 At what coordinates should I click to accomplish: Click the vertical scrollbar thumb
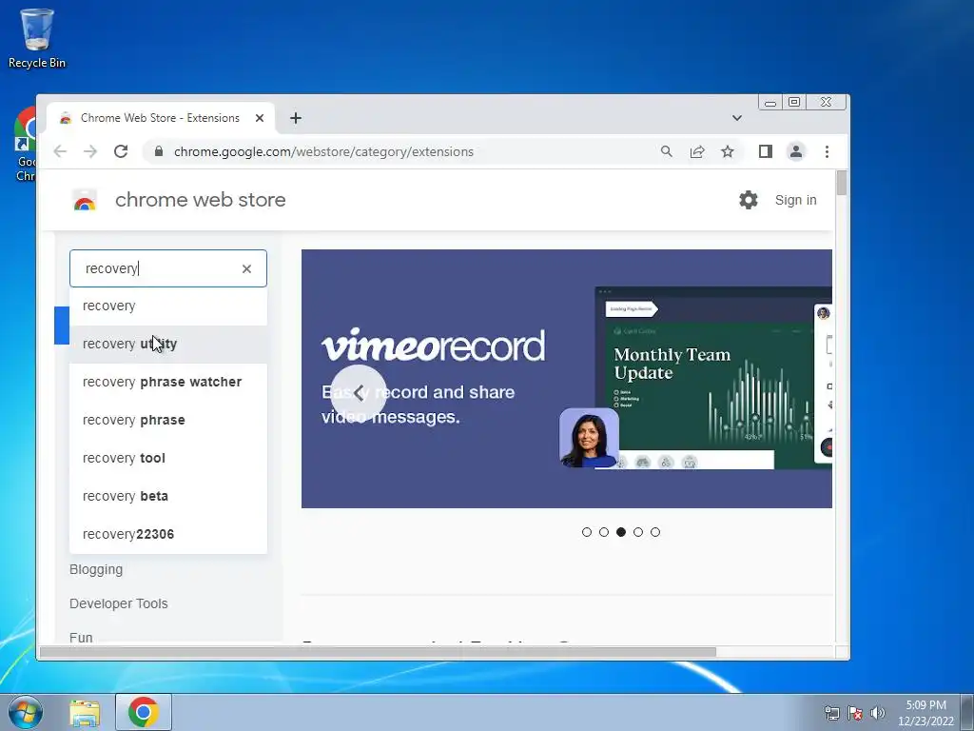tap(842, 183)
